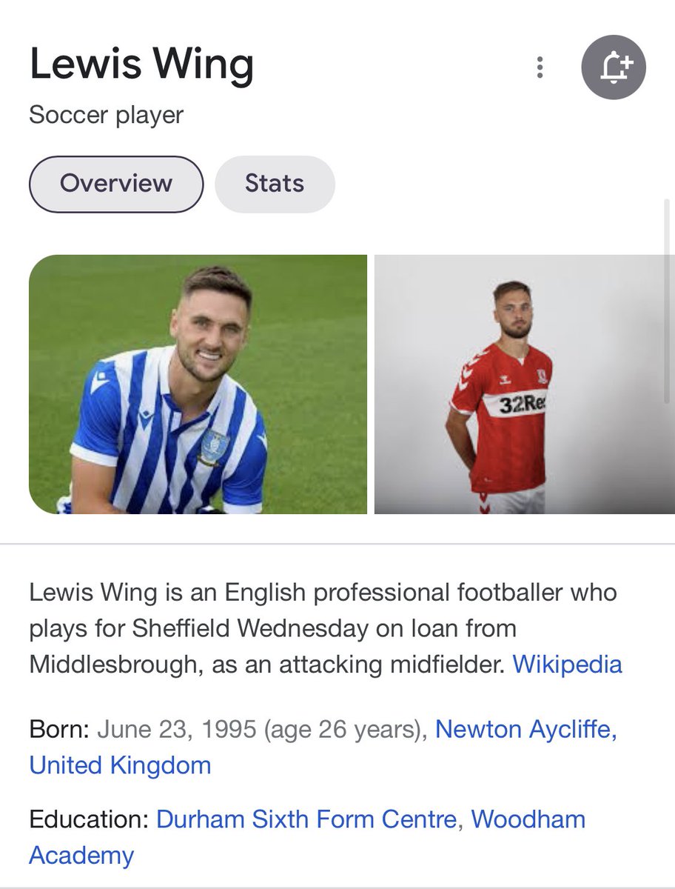
Task: Click the 32Red sponsor logo on shirt
Action: [x=522, y=404]
